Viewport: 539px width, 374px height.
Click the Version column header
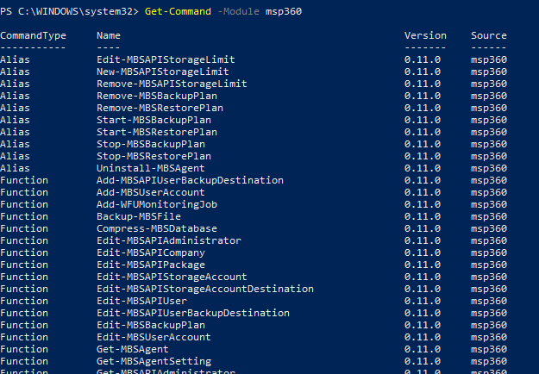pyautogui.click(x=425, y=35)
